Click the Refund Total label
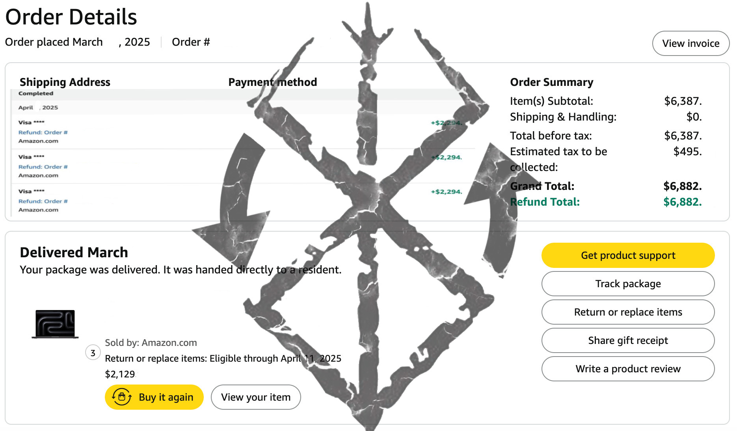This screenshot has width=737, height=431. tap(545, 202)
